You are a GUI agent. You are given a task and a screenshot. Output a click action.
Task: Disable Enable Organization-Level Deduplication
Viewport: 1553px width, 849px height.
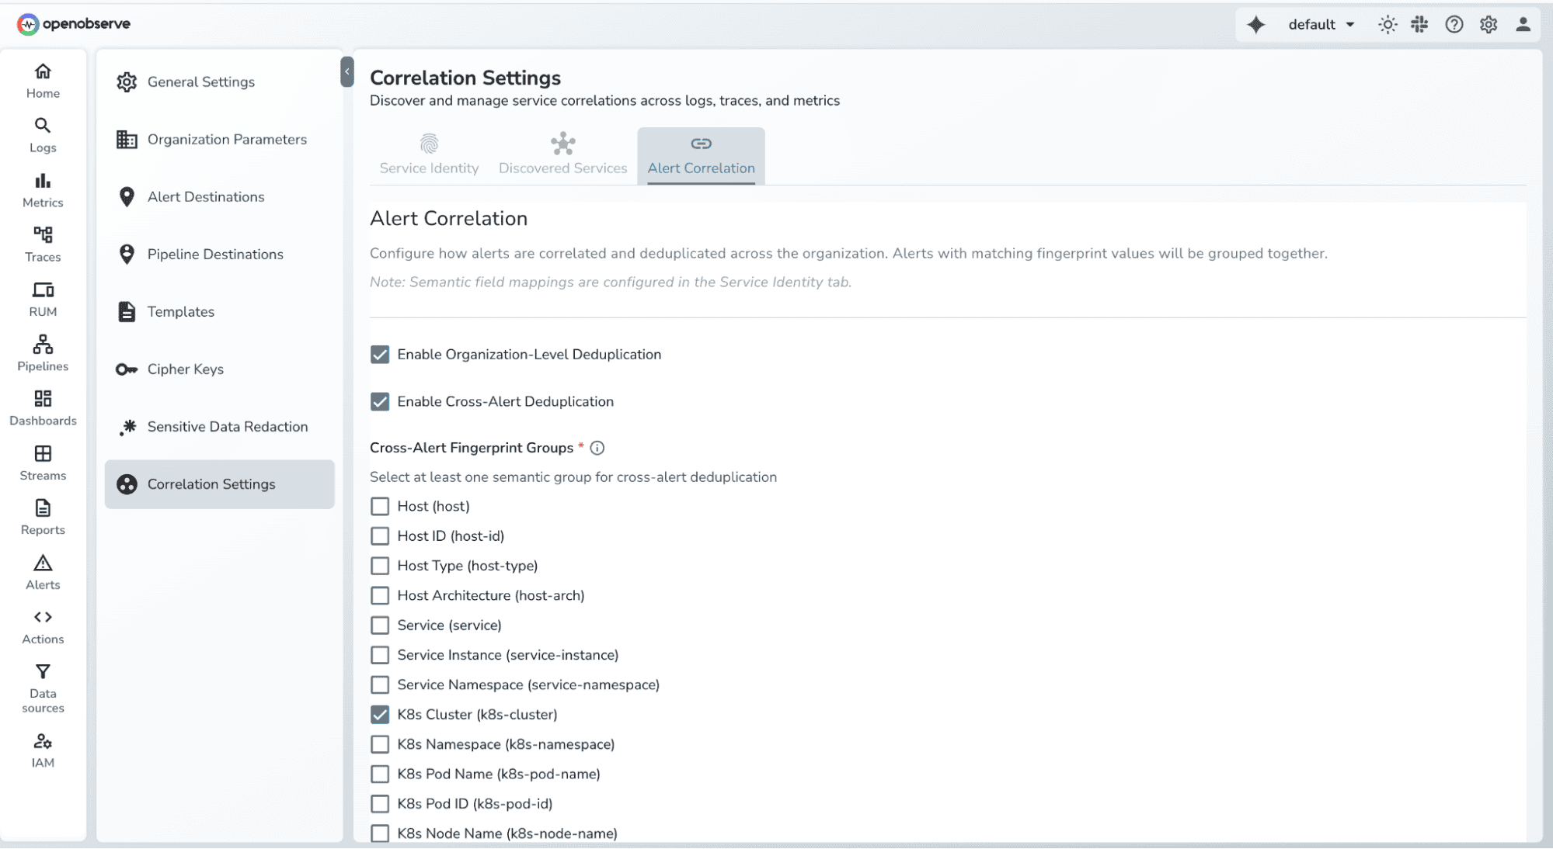380,355
